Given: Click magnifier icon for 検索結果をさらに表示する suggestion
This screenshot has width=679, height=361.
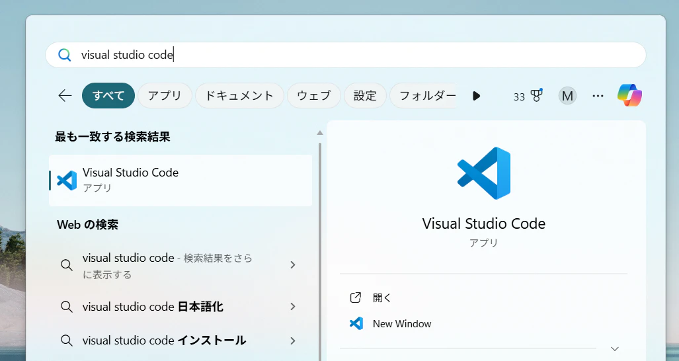Looking at the screenshot, I should click(x=67, y=265).
